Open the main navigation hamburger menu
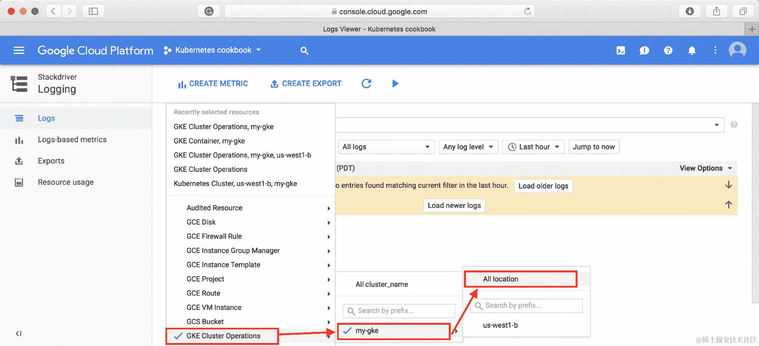 click(x=19, y=50)
